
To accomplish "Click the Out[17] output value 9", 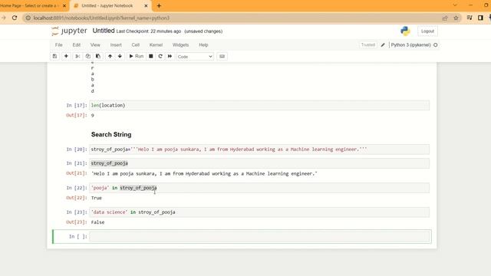I will coord(92,116).
